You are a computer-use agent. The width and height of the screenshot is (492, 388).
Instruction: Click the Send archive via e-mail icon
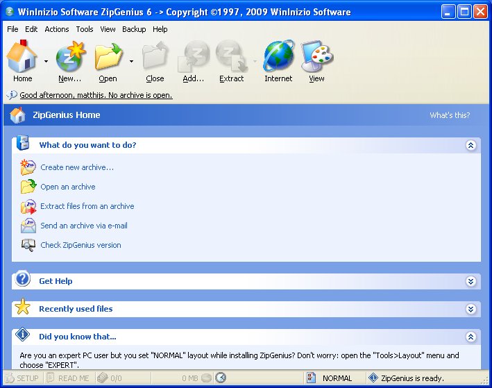28,226
